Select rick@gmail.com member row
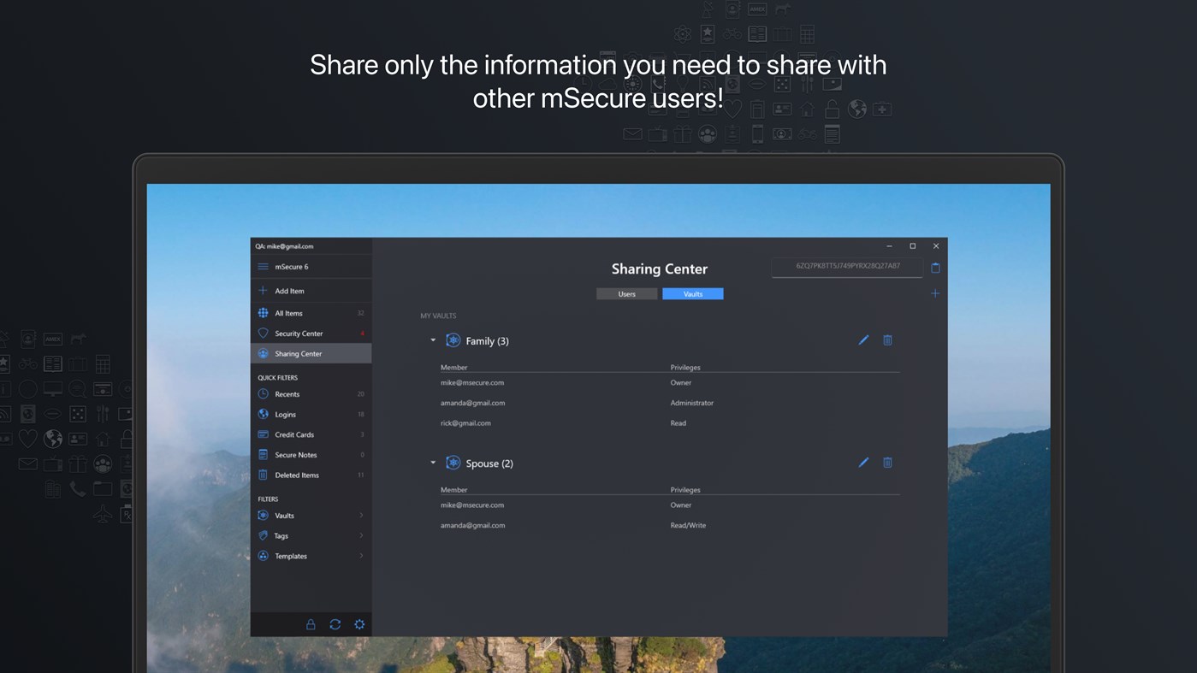The height and width of the screenshot is (673, 1197). coord(670,423)
